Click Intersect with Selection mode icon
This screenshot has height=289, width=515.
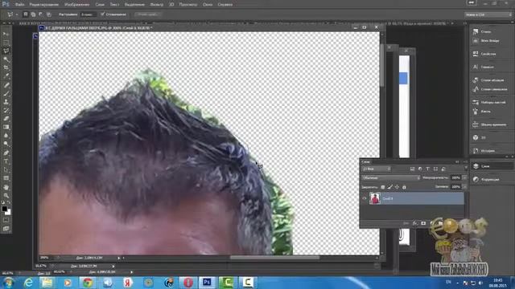click(x=48, y=14)
